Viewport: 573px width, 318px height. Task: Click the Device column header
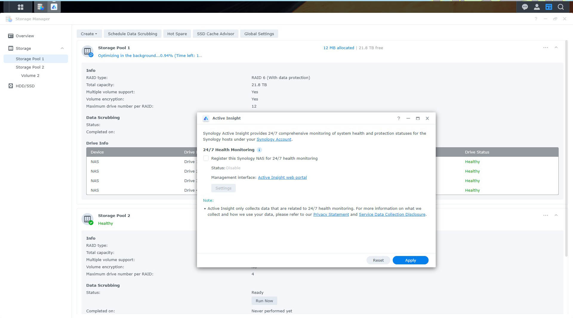click(97, 152)
